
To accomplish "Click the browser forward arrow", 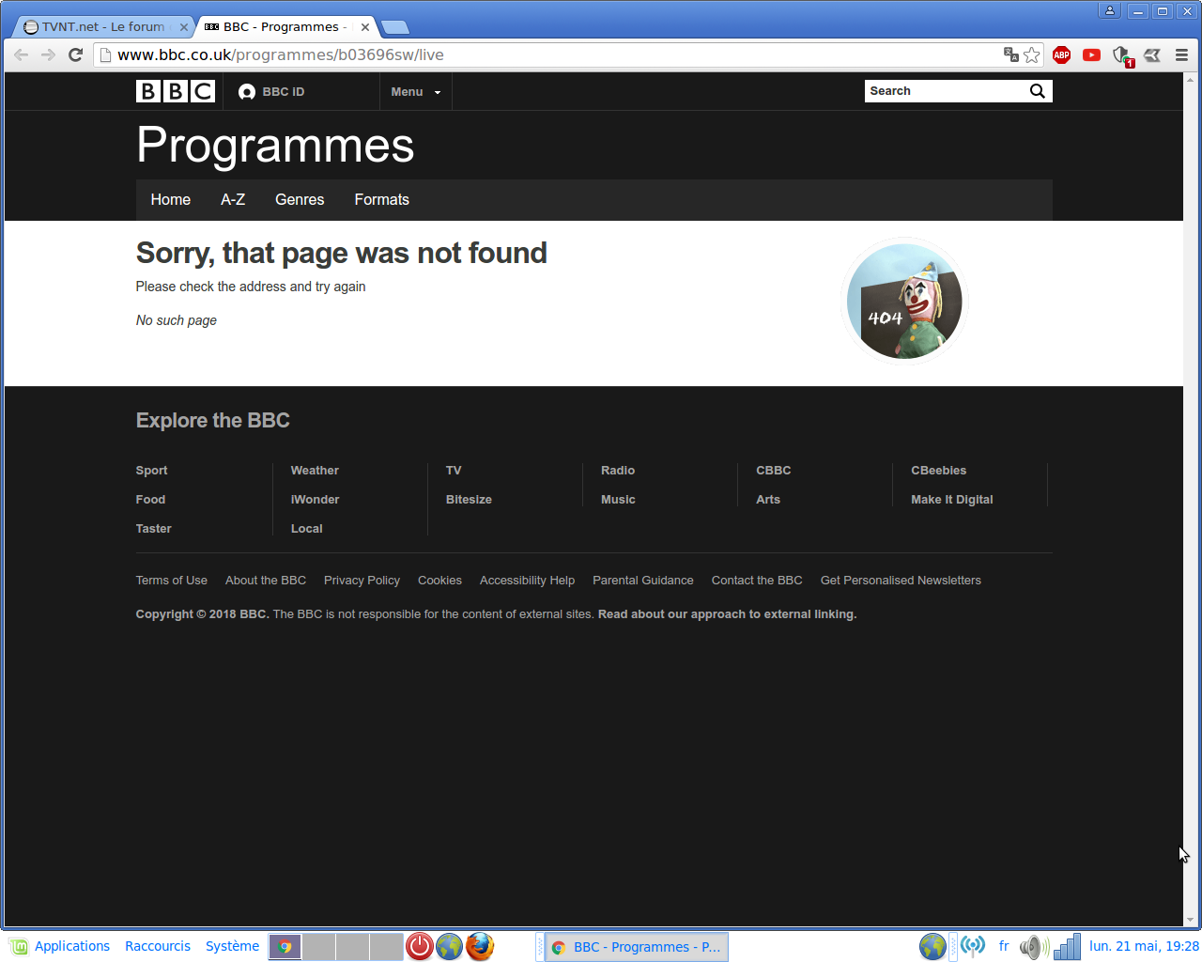I will tap(48, 54).
